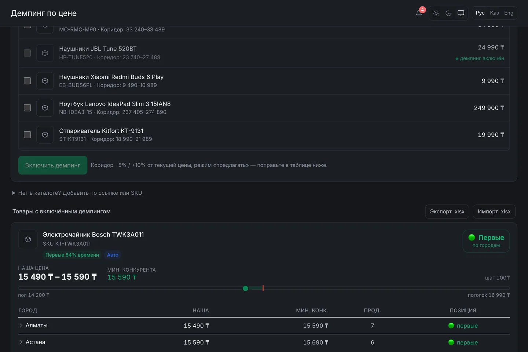
Task: Expand 'Нет в каталоге? Добавить по ссылке' section
Action: point(77,193)
